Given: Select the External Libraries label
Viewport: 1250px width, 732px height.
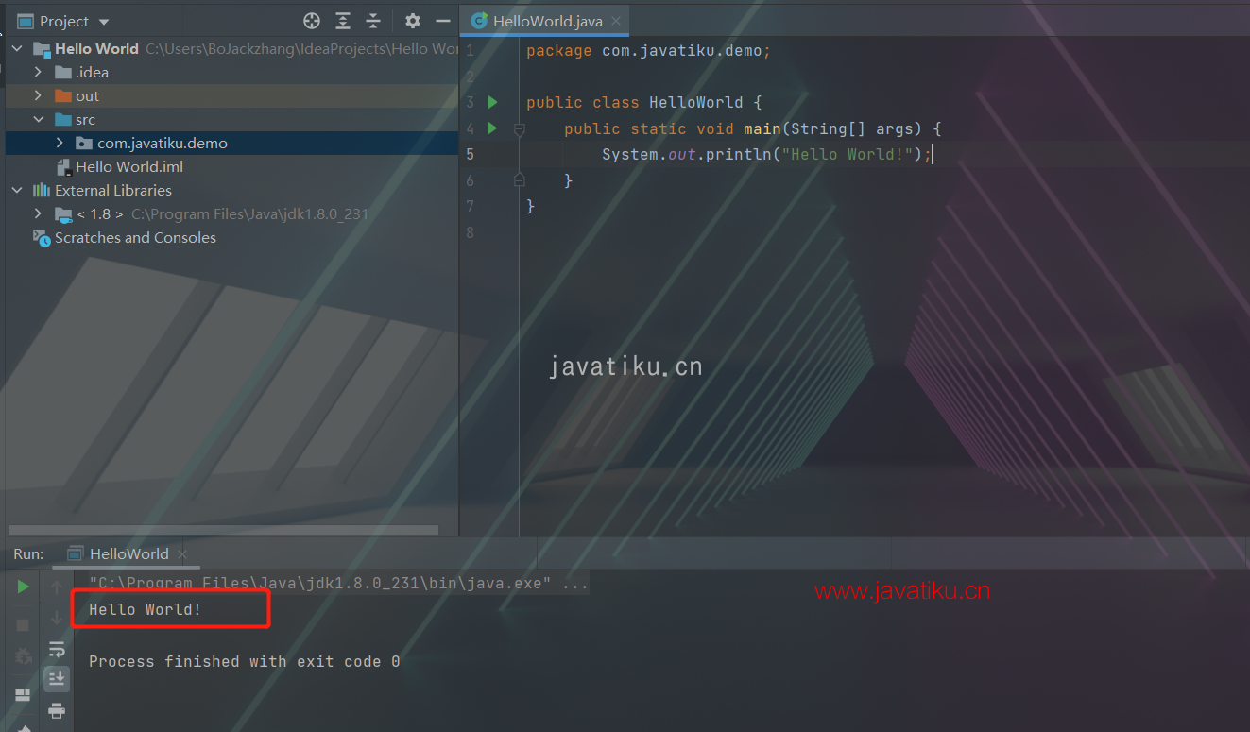Looking at the screenshot, I should (113, 190).
